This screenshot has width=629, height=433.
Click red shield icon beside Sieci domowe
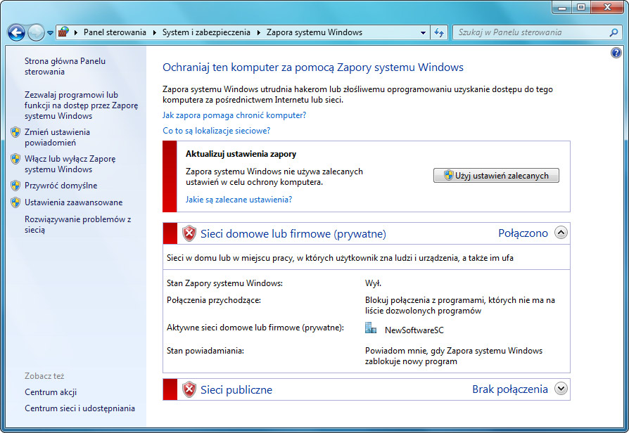[x=189, y=234]
